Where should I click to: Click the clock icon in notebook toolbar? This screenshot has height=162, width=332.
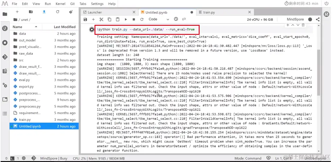click(176, 19)
